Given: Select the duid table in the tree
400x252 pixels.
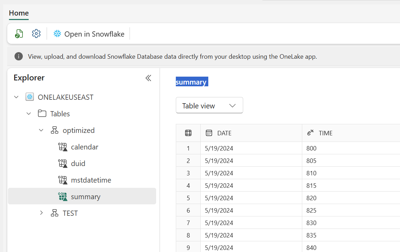Looking at the screenshot, I should [78, 163].
